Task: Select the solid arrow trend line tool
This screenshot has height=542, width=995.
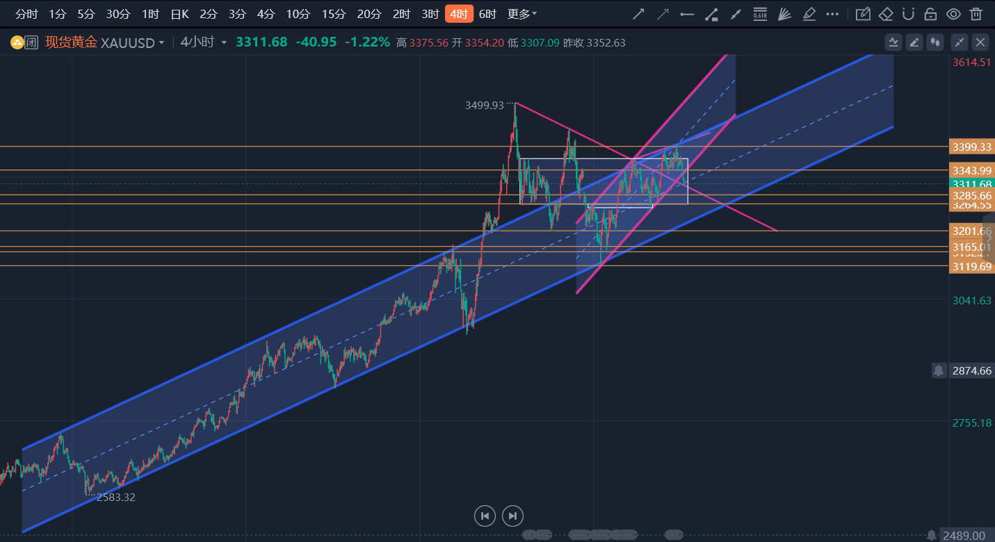Action: (638, 14)
